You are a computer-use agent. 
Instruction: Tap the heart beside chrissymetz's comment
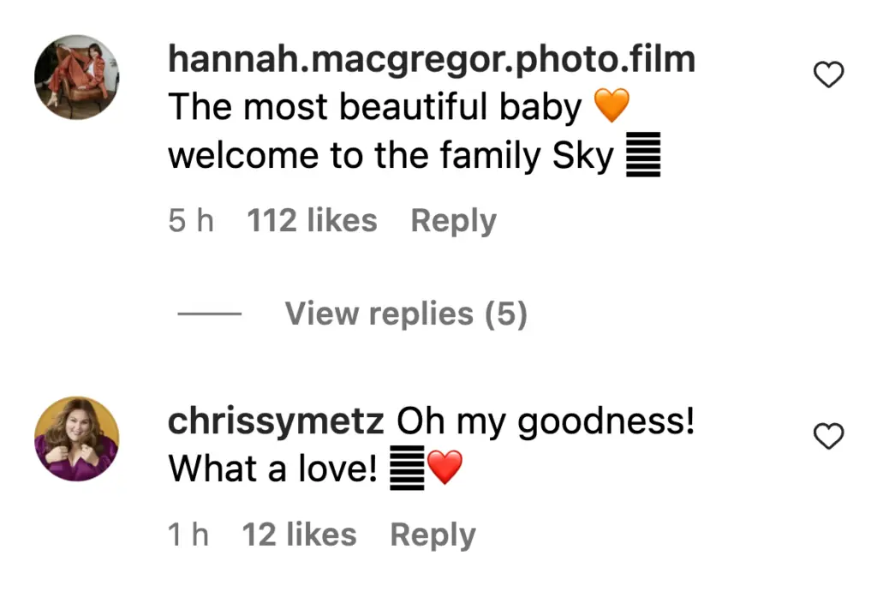[x=828, y=437]
